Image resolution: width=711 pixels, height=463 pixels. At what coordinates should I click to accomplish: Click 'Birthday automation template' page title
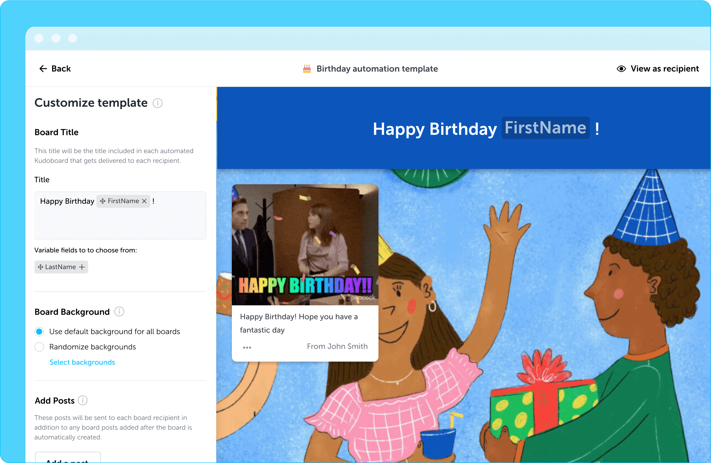point(377,69)
